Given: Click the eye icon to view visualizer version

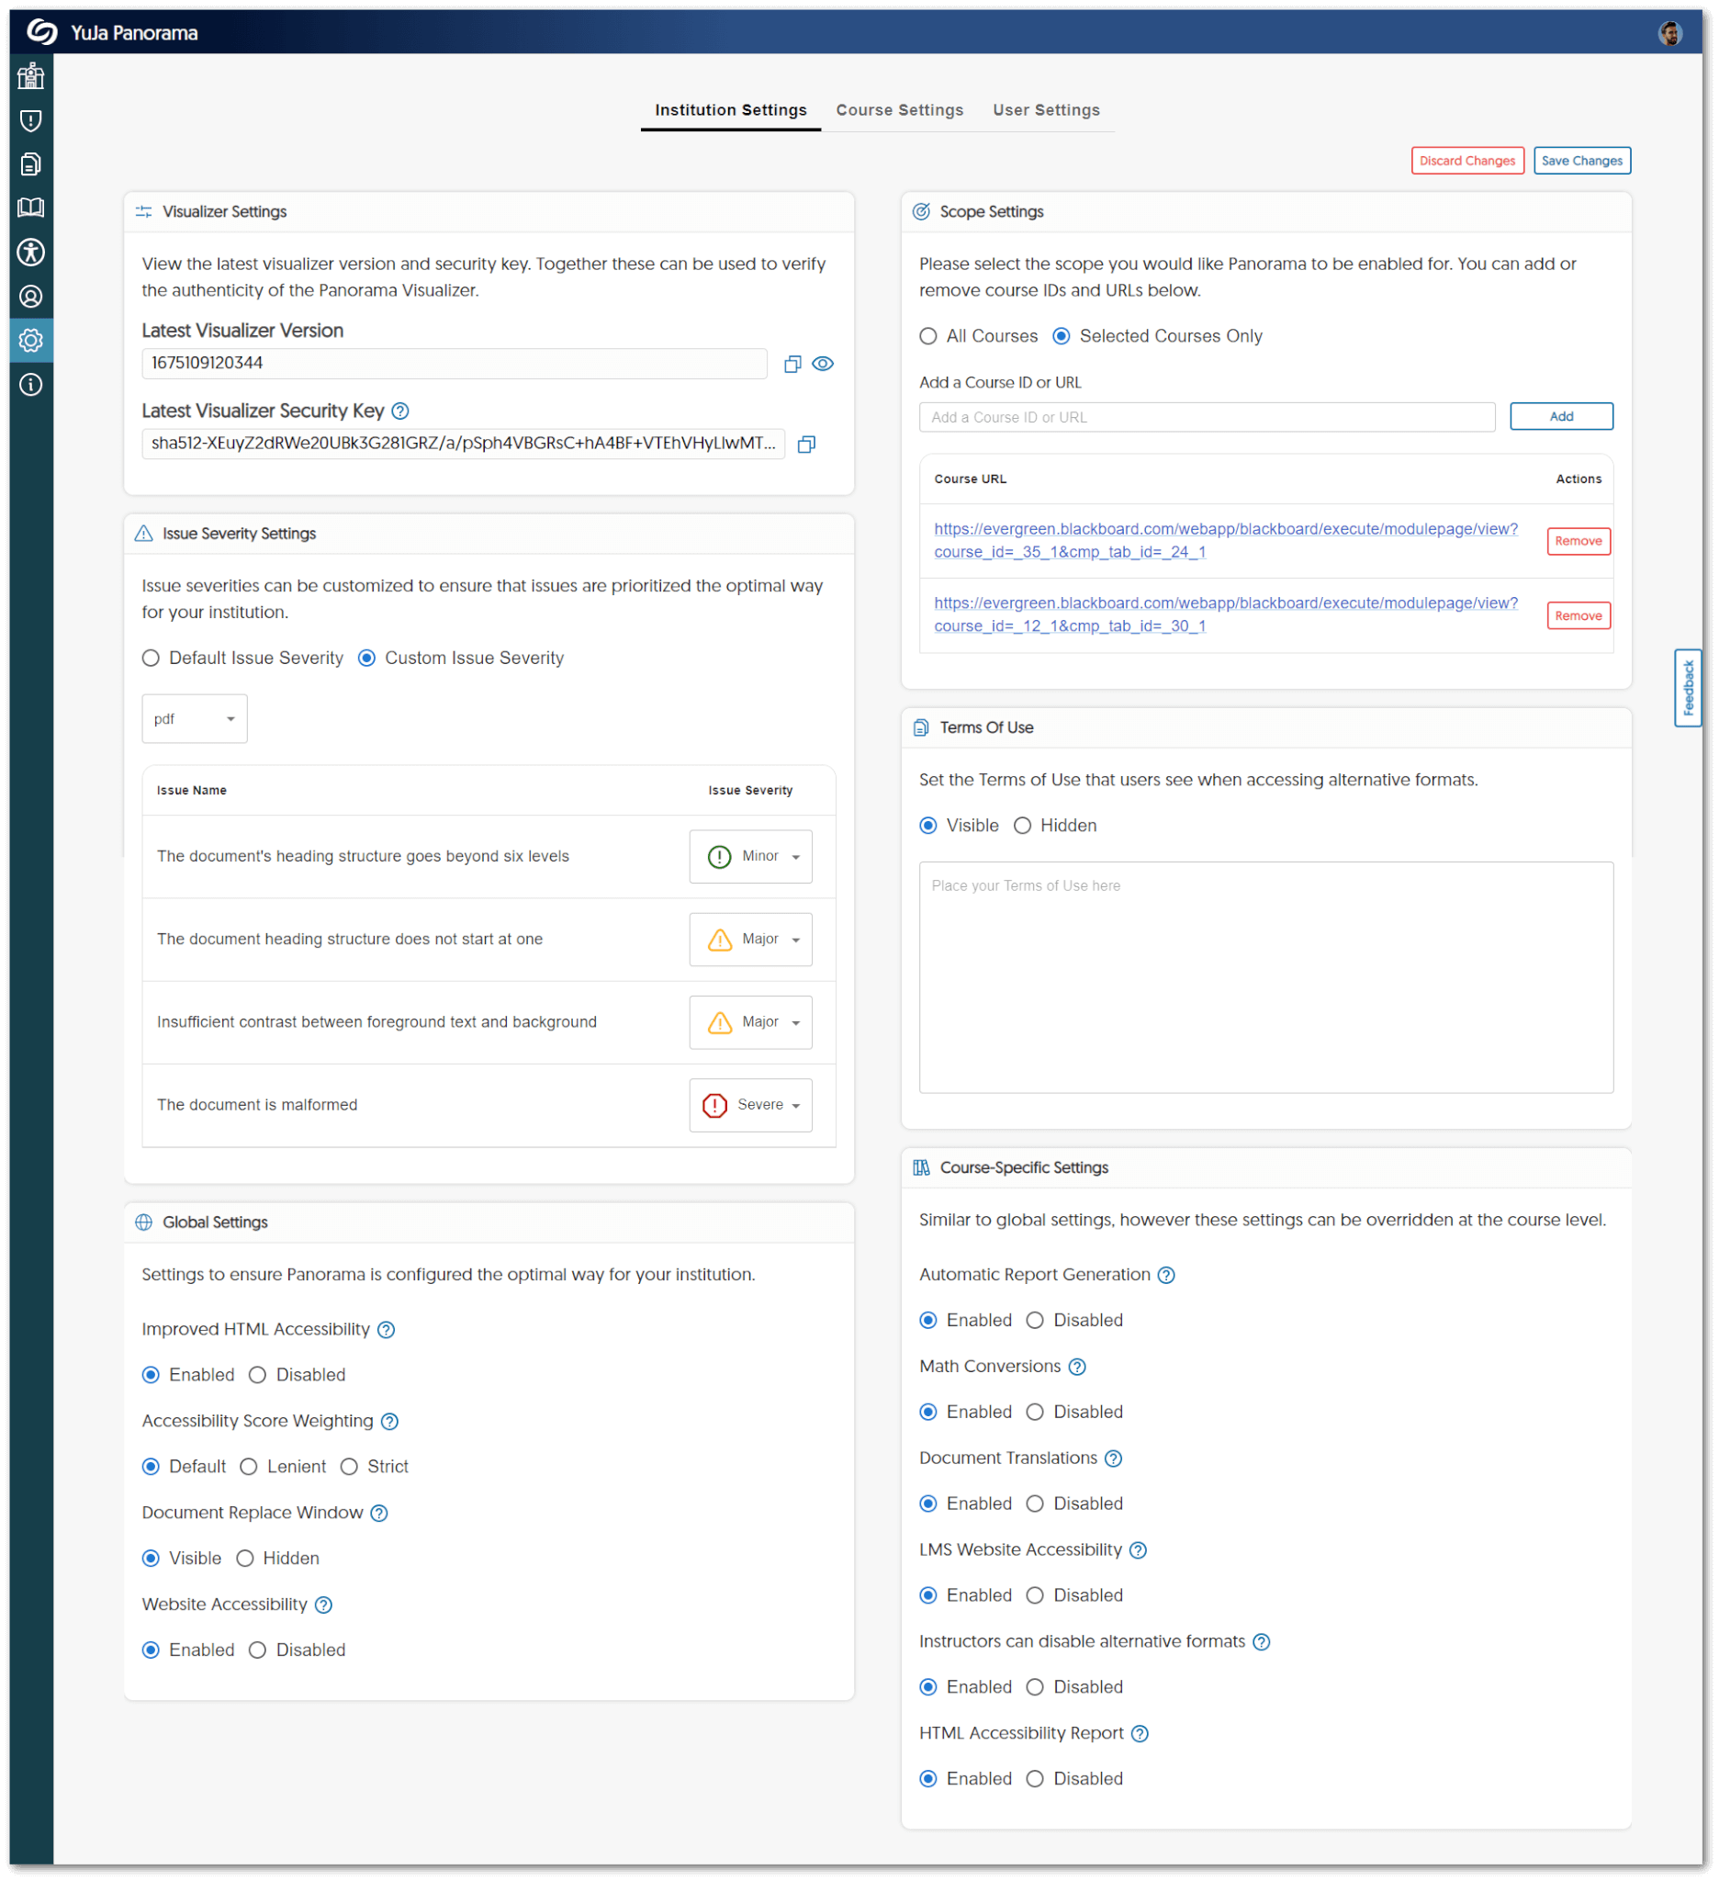Looking at the screenshot, I should pyautogui.click(x=822, y=364).
